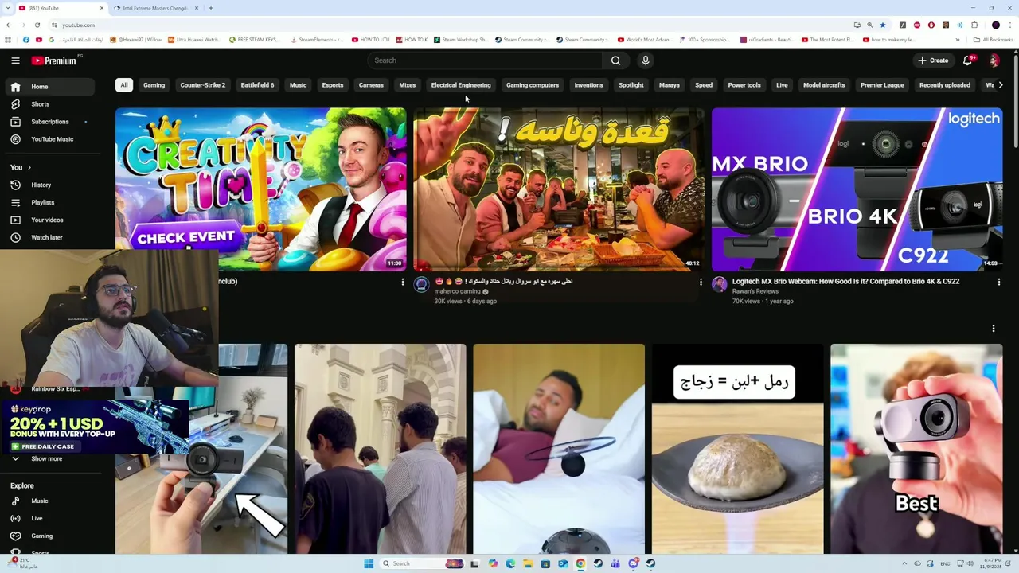Select the Inventions filter chip
The height and width of the screenshot is (573, 1019).
tap(589, 85)
